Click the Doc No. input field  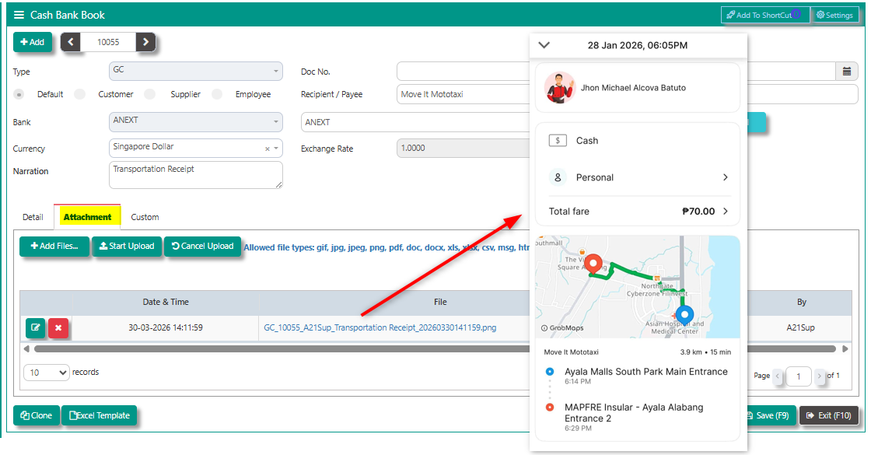tap(463, 71)
